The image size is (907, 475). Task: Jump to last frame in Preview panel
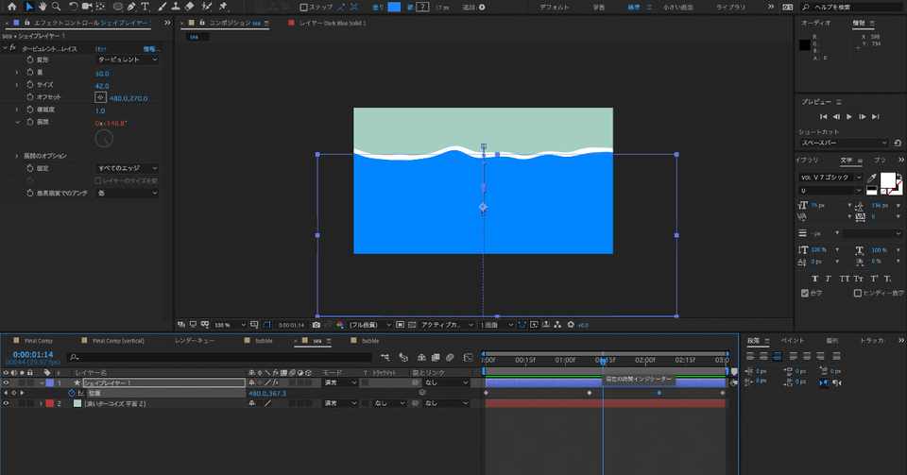[x=875, y=117]
